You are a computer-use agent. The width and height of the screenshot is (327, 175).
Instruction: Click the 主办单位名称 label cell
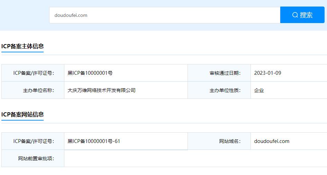(x=33, y=90)
